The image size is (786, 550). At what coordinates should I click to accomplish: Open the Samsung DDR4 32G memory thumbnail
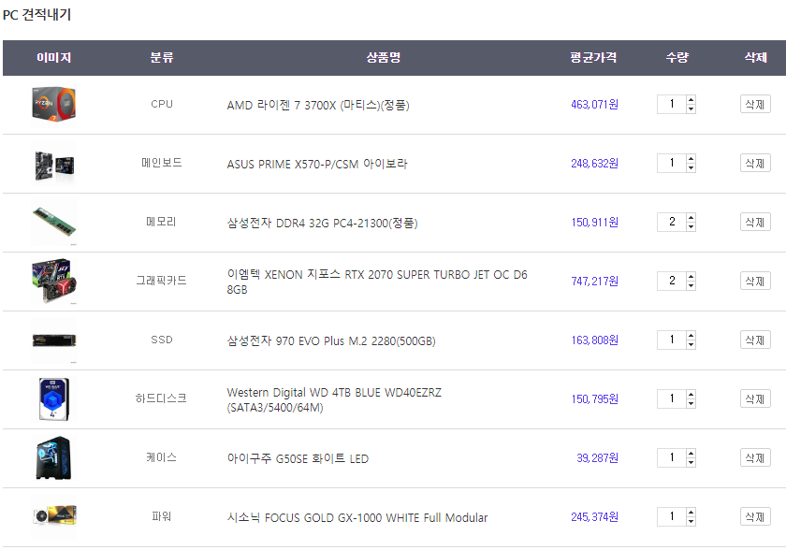pos(54,223)
